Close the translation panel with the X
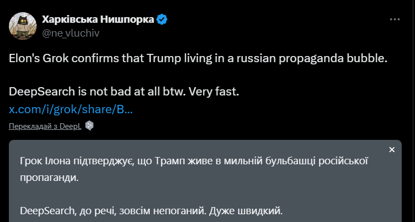 click(x=392, y=150)
